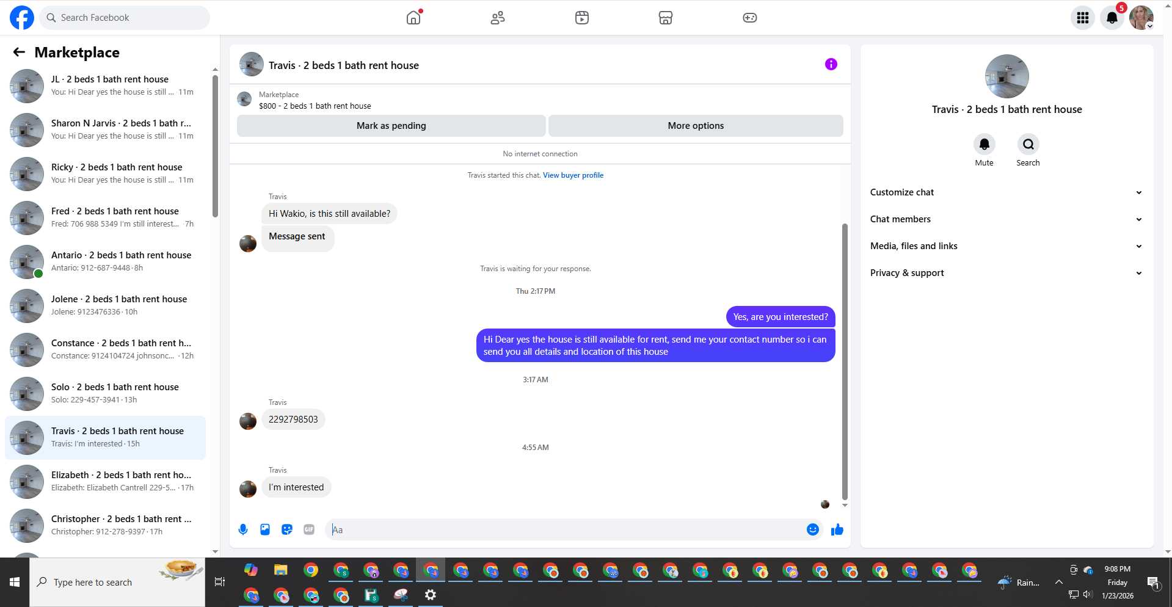Open the apps grid menu icon
Viewport: 1172px width, 607px height.
click(x=1083, y=18)
